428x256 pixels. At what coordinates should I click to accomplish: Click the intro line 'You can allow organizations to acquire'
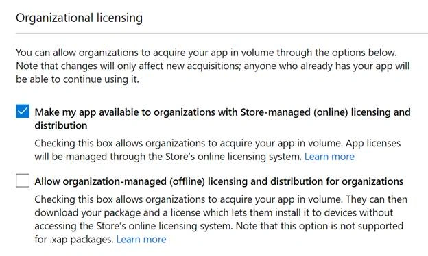[206, 52]
